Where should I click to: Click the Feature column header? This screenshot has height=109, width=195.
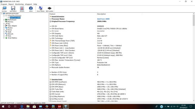(52, 14)
